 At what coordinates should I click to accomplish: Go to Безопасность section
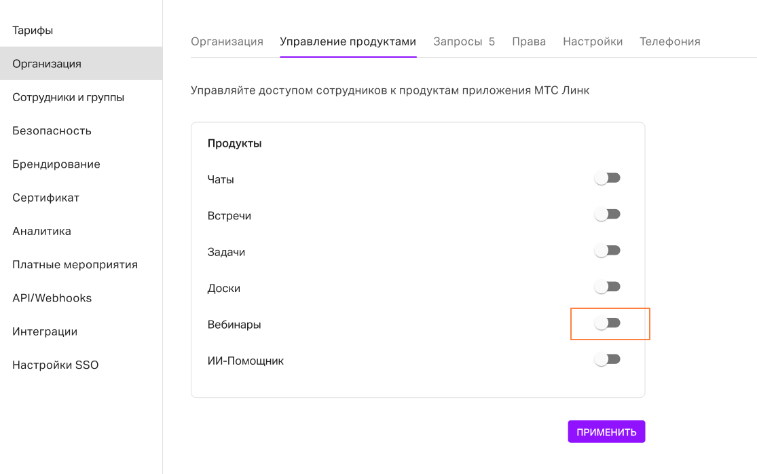pos(52,130)
